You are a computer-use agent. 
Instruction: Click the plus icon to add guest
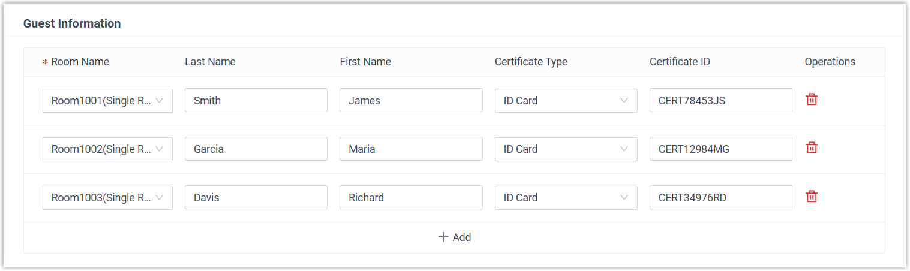(x=443, y=237)
